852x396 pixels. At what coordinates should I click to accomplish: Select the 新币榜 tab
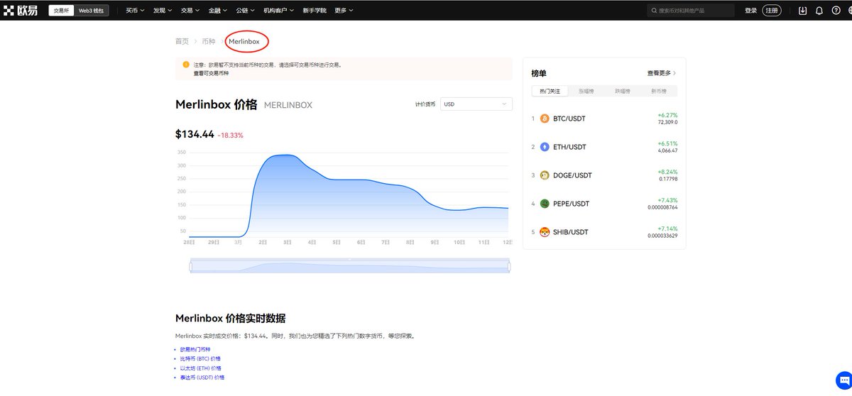tap(659, 91)
